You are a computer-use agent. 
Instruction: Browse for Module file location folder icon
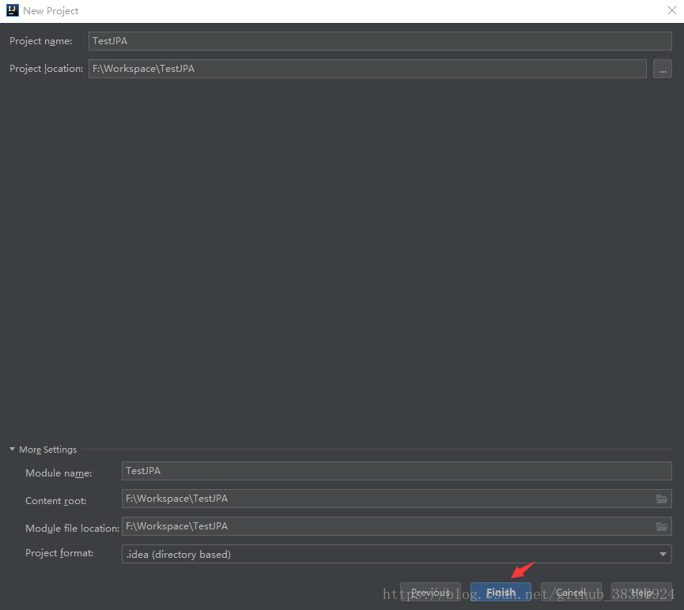tap(662, 527)
